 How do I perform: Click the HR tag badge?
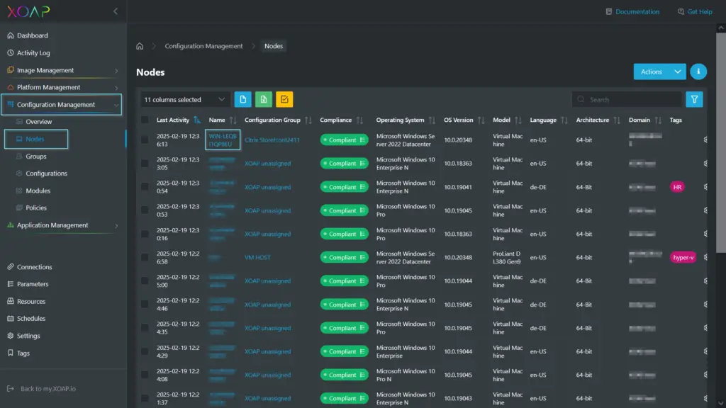677,186
